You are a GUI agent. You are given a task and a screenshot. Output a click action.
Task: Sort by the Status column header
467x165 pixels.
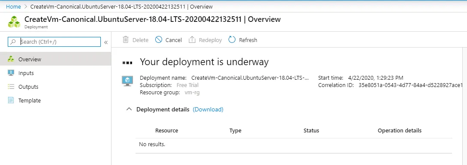pos(311,130)
